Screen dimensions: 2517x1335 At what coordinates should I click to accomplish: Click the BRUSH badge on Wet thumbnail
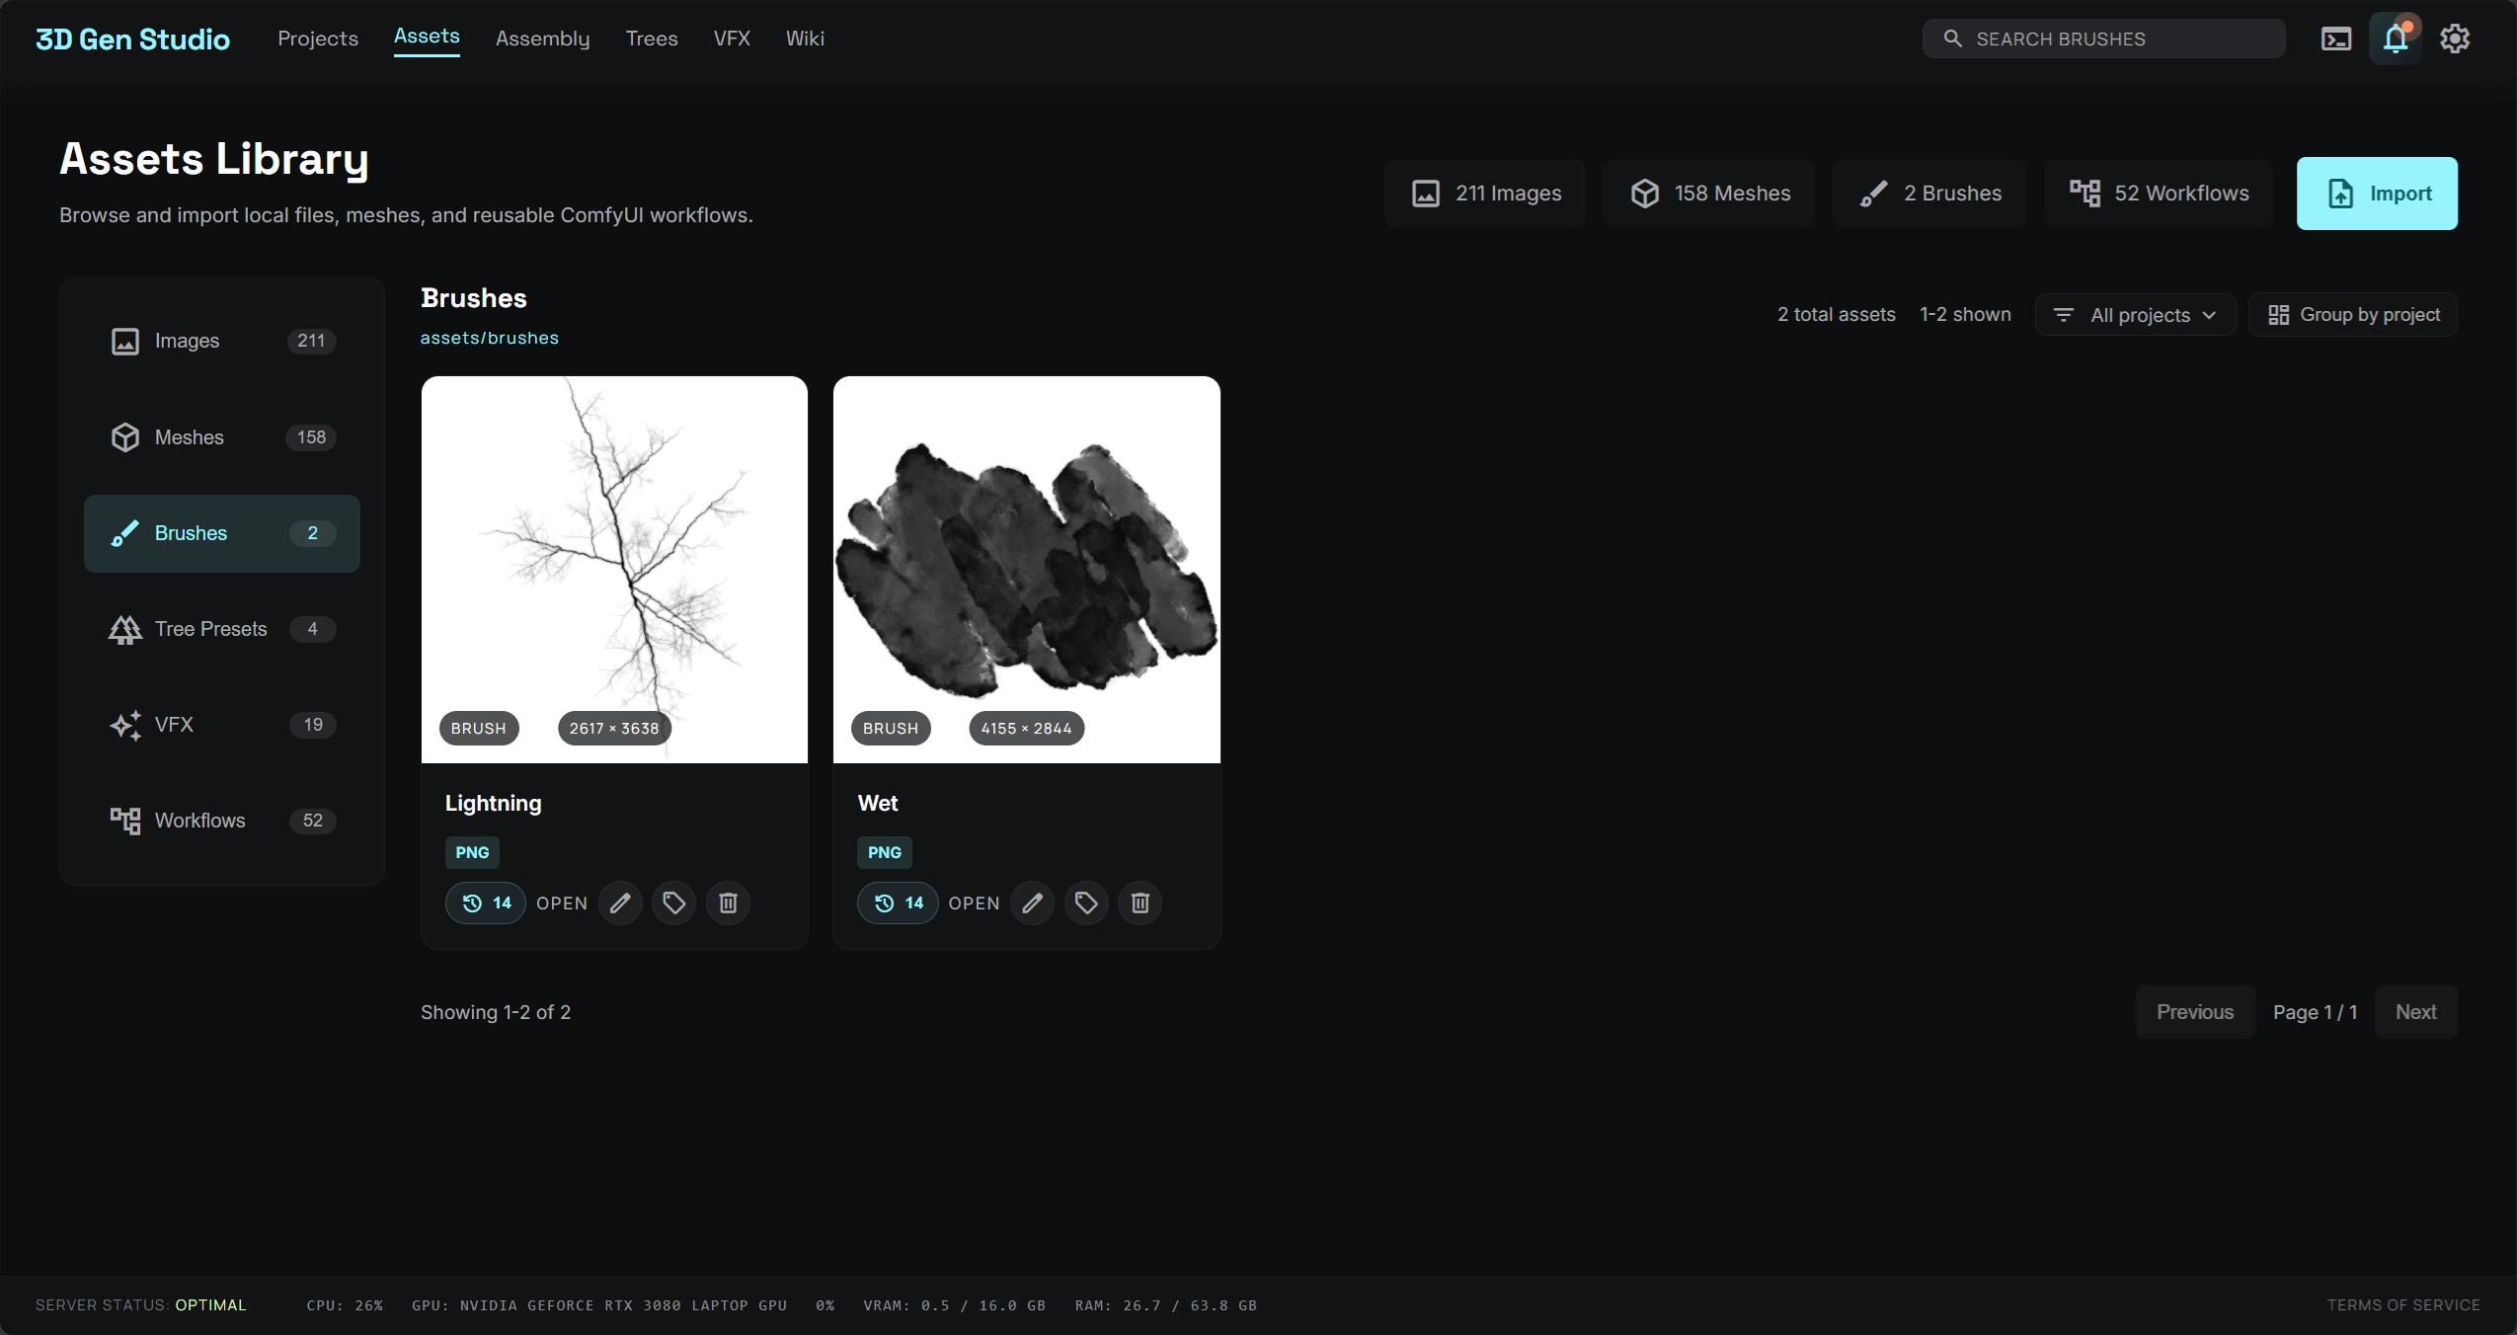891,729
